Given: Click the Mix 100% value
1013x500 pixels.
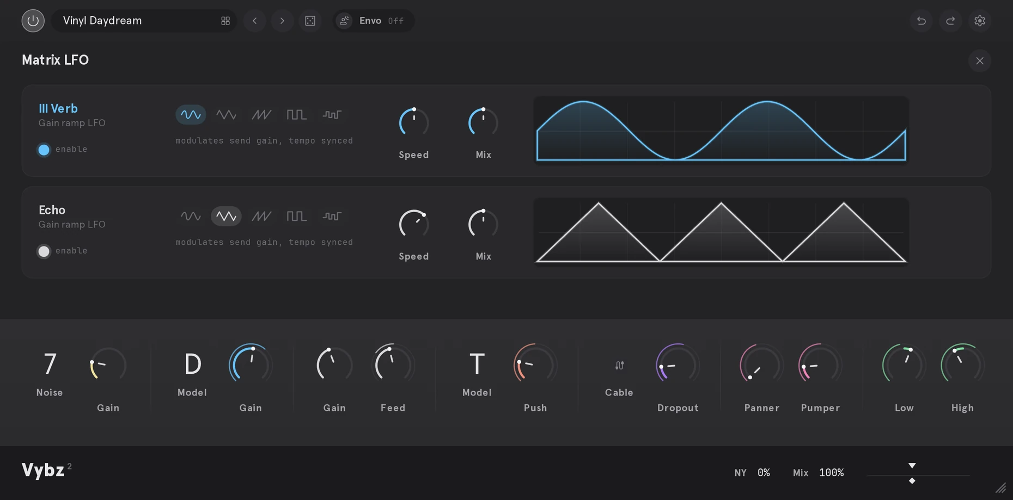Looking at the screenshot, I should [831, 473].
